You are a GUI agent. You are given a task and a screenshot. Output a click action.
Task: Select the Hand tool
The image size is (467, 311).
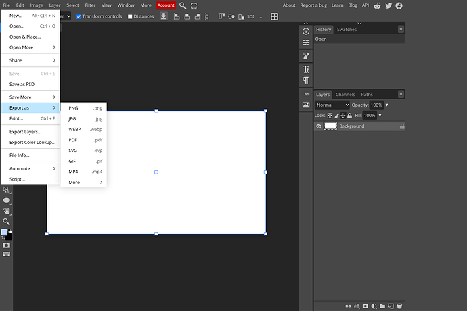pyautogui.click(x=7, y=211)
